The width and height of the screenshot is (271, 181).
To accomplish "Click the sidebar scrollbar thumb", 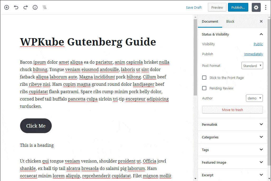I will (x=269, y=92).
